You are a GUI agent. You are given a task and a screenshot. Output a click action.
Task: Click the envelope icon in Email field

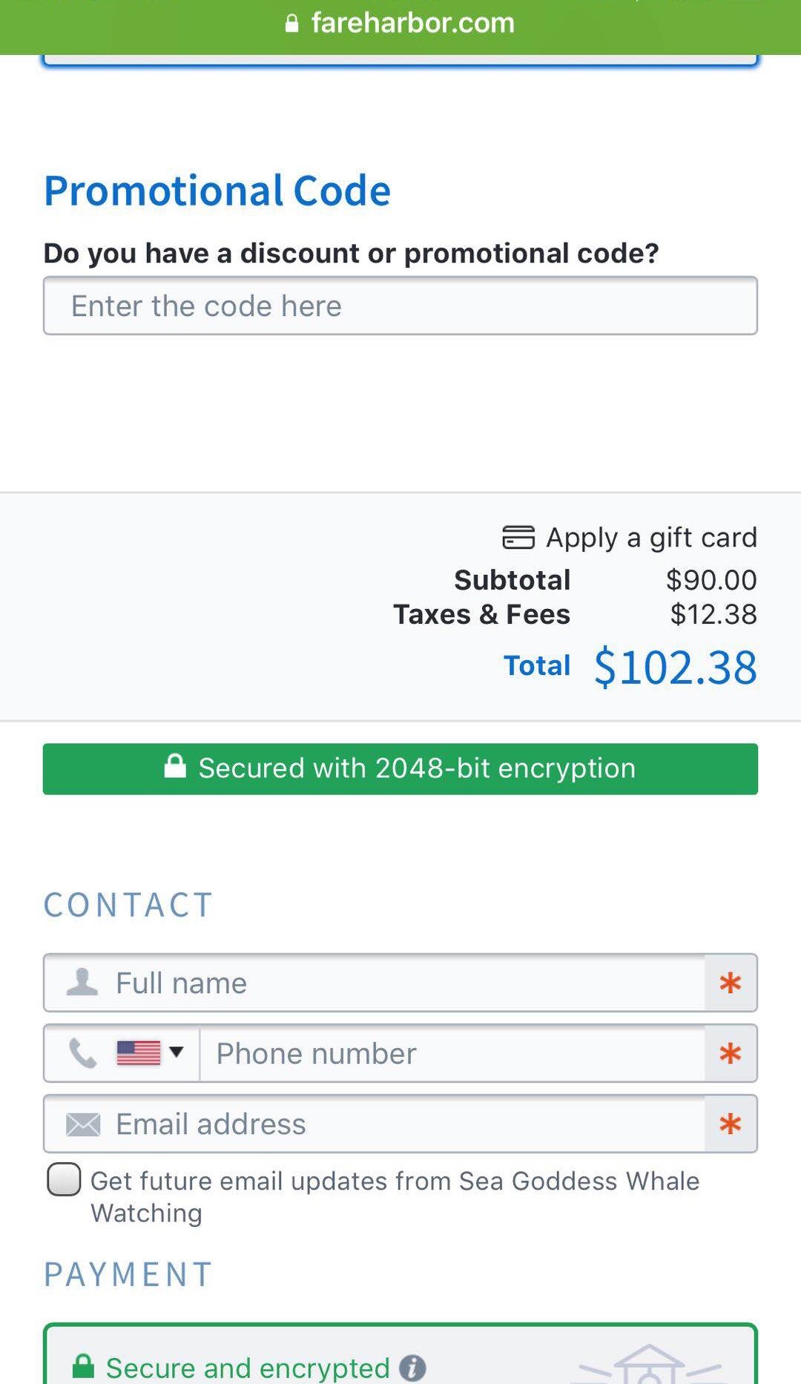tap(82, 1124)
